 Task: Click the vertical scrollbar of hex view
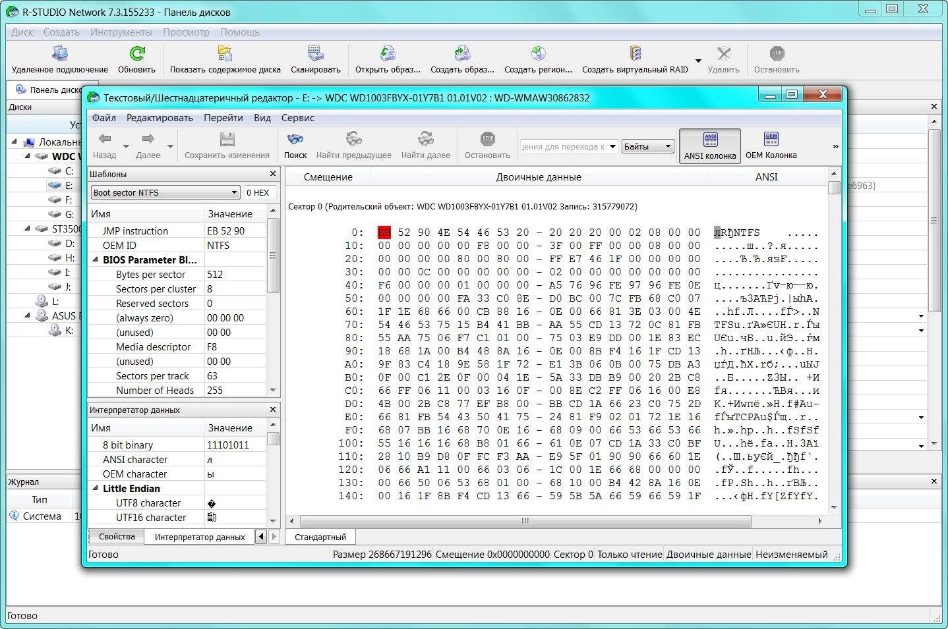834,188
